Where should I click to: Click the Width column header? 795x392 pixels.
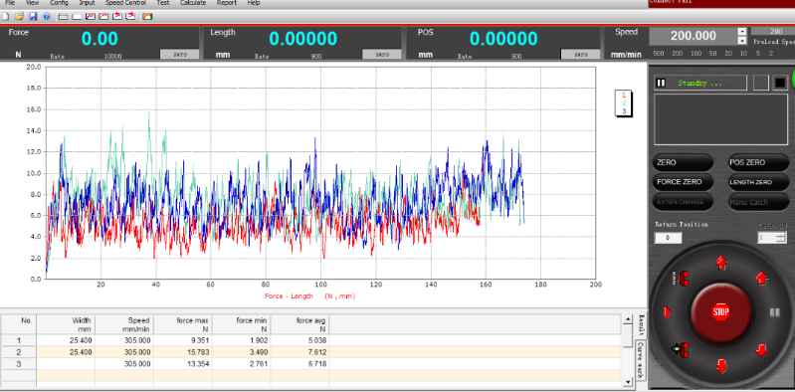tap(66, 324)
